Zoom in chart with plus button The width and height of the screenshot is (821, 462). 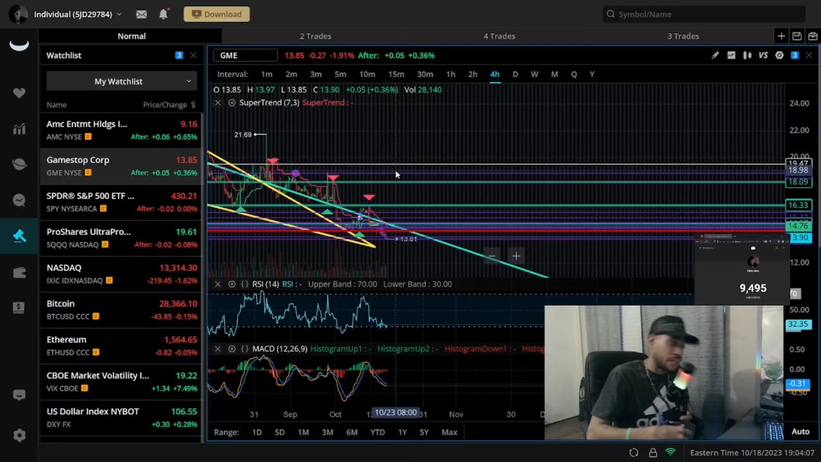516,256
